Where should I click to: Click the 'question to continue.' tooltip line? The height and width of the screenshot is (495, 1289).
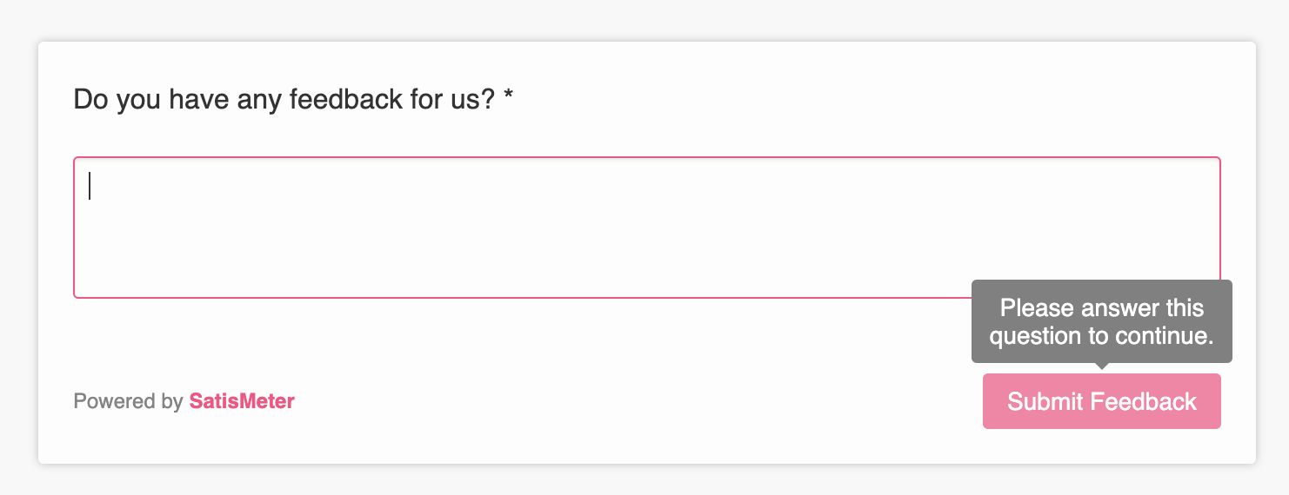[x=1101, y=335]
